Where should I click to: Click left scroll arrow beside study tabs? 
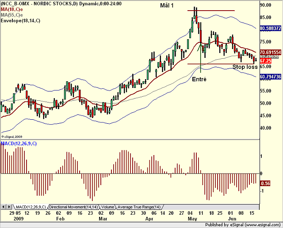point(4,207)
